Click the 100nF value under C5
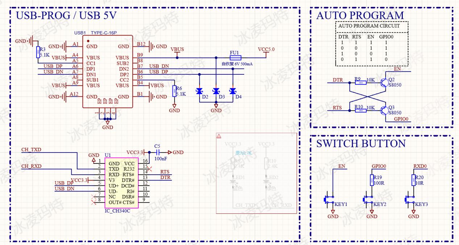The height and width of the screenshot is (245, 459). click(160, 159)
